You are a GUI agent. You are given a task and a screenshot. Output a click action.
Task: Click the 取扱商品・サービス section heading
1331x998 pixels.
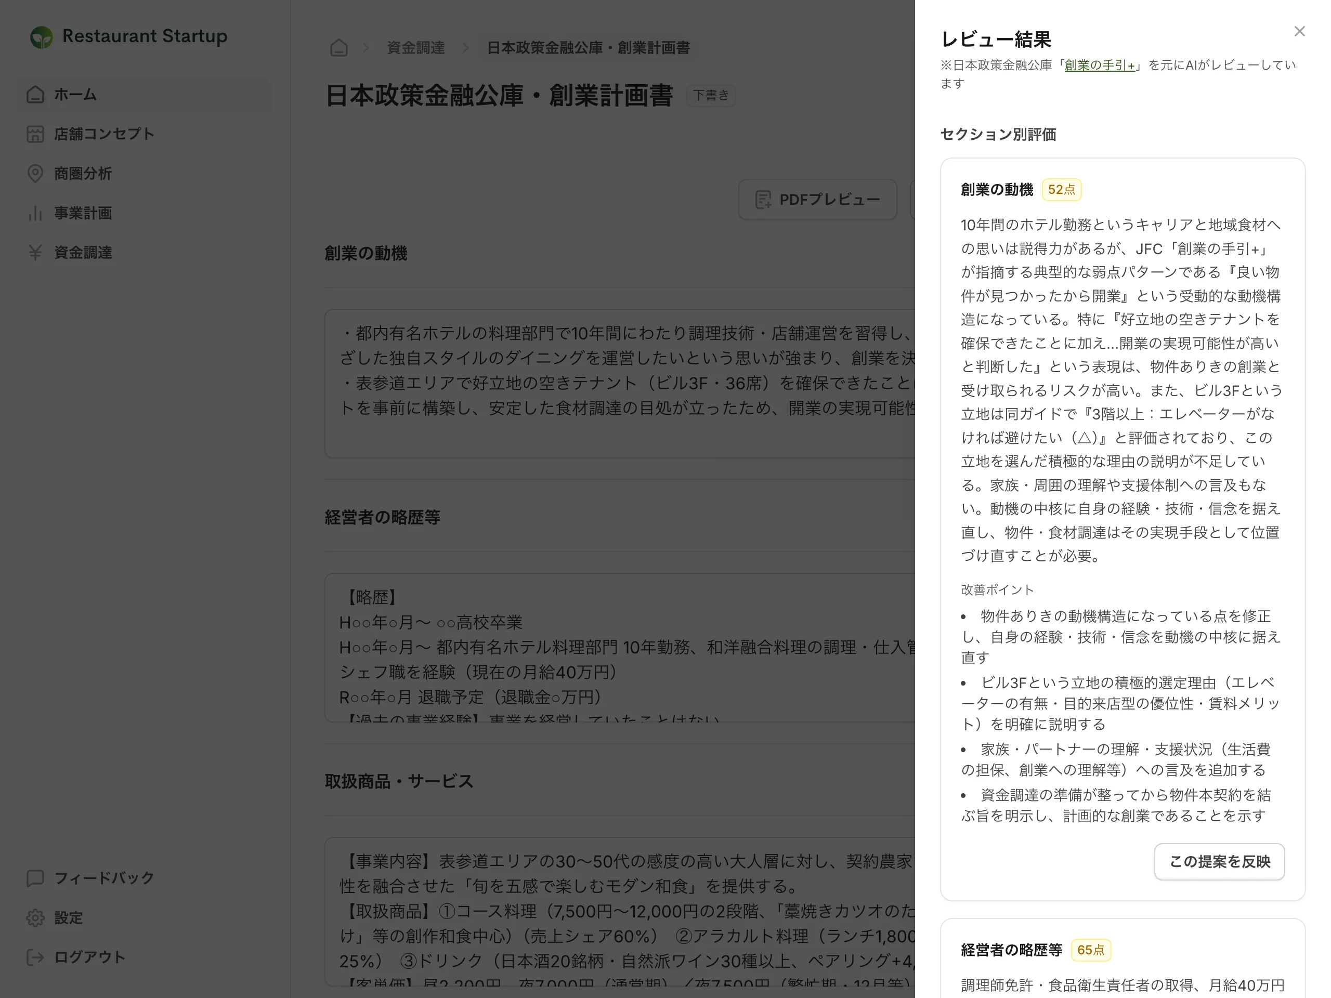tap(399, 781)
